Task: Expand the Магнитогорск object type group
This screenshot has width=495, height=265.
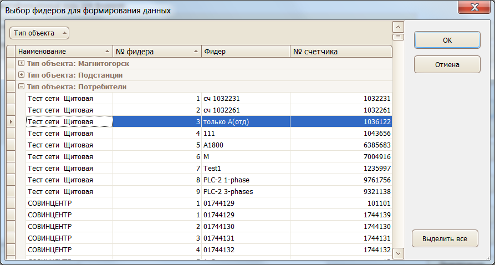Action: pos(21,63)
